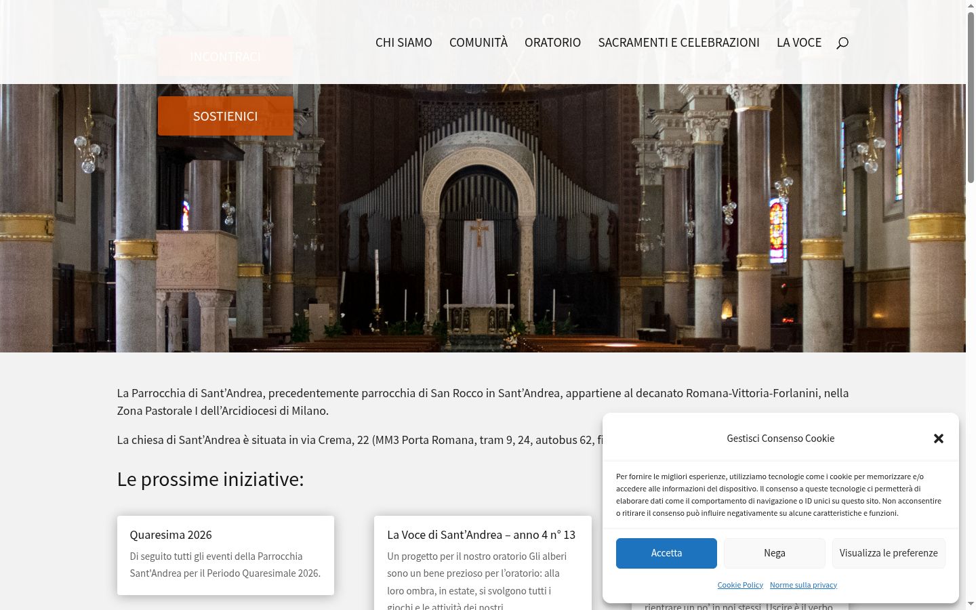This screenshot has height=610, width=976.
Task: Go to the ORATORIO menu item
Action: (552, 42)
